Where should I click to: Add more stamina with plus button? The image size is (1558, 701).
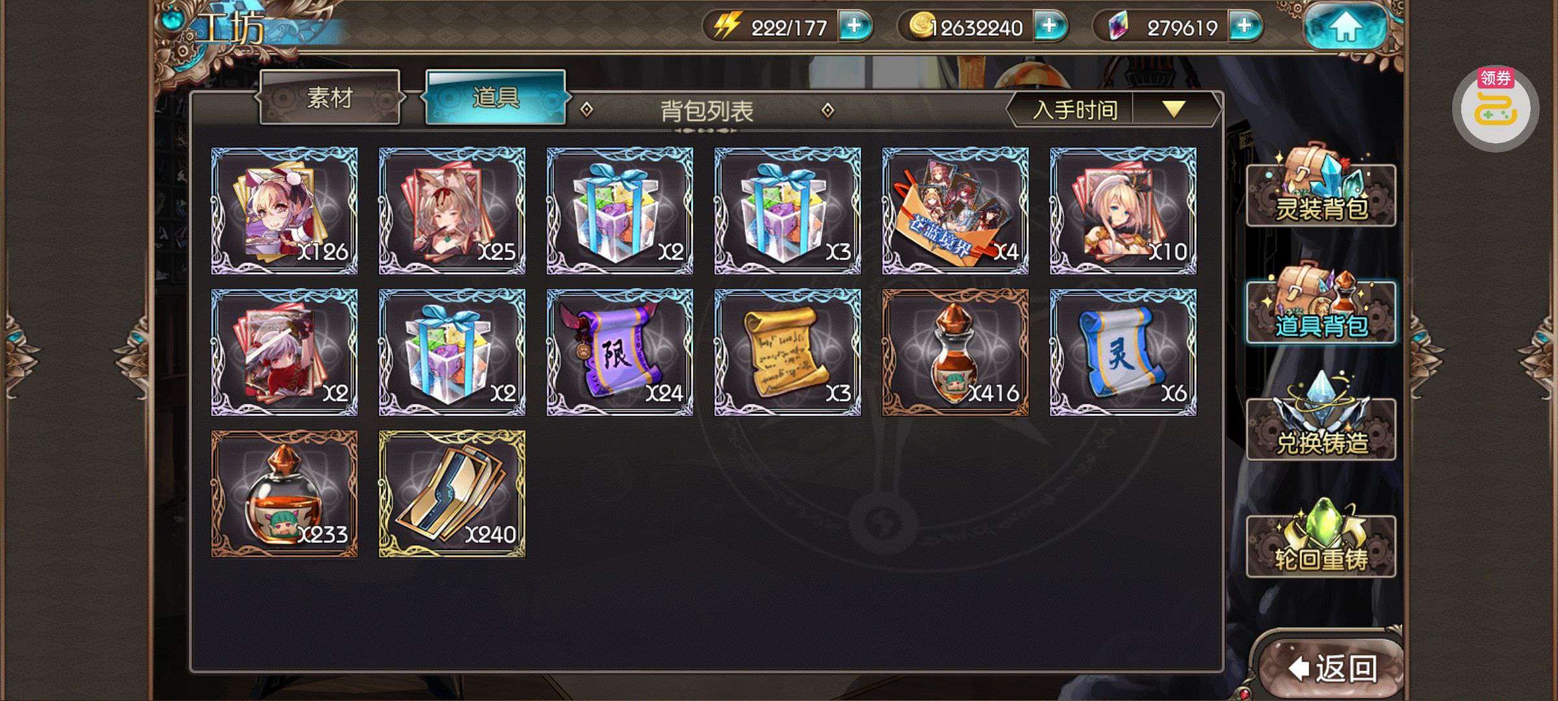click(x=854, y=27)
